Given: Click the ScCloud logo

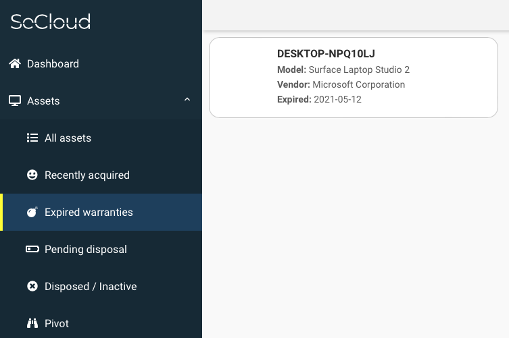Looking at the screenshot, I should coord(51,22).
